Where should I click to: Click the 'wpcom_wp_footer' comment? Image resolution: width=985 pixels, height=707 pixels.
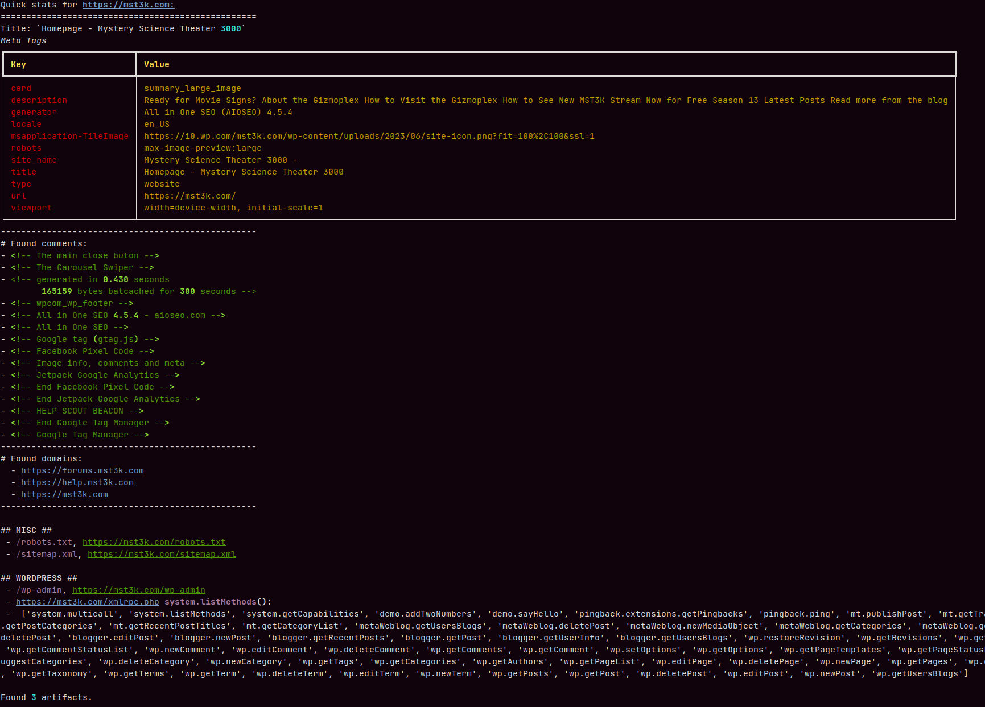pos(72,303)
